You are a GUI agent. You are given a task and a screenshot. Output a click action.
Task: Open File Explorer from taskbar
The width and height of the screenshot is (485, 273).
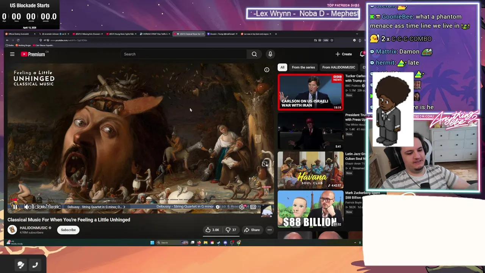pos(205,243)
